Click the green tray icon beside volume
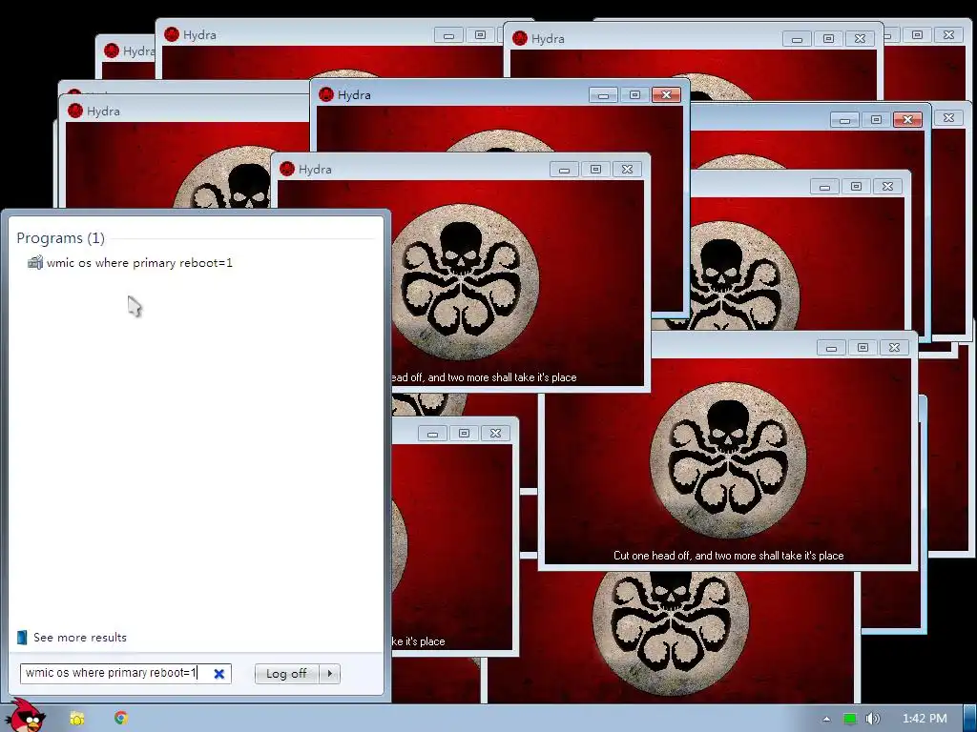The image size is (977, 732). [x=850, y=719]
